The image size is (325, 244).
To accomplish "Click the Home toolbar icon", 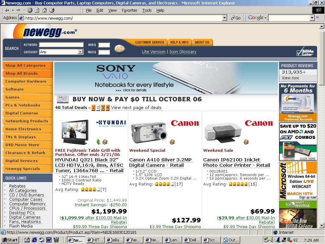I will point(44,10).
